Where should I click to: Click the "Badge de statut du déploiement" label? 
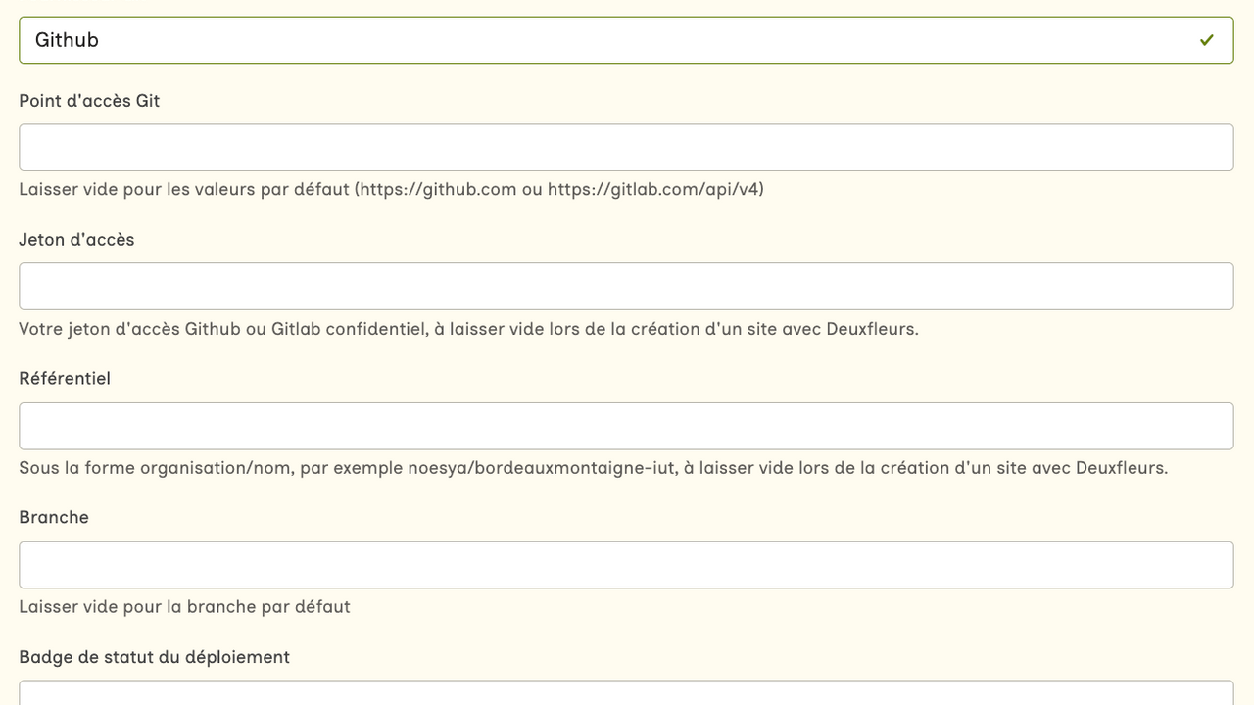[154, 657]
